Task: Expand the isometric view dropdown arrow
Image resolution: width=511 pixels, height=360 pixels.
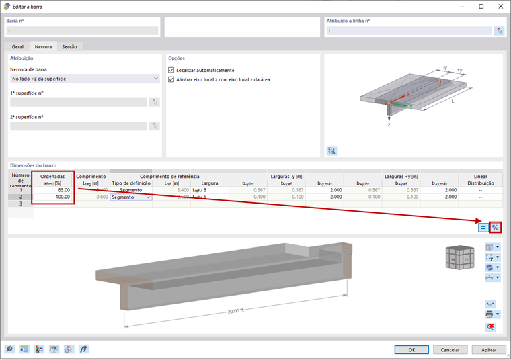Action: point(498,247)
